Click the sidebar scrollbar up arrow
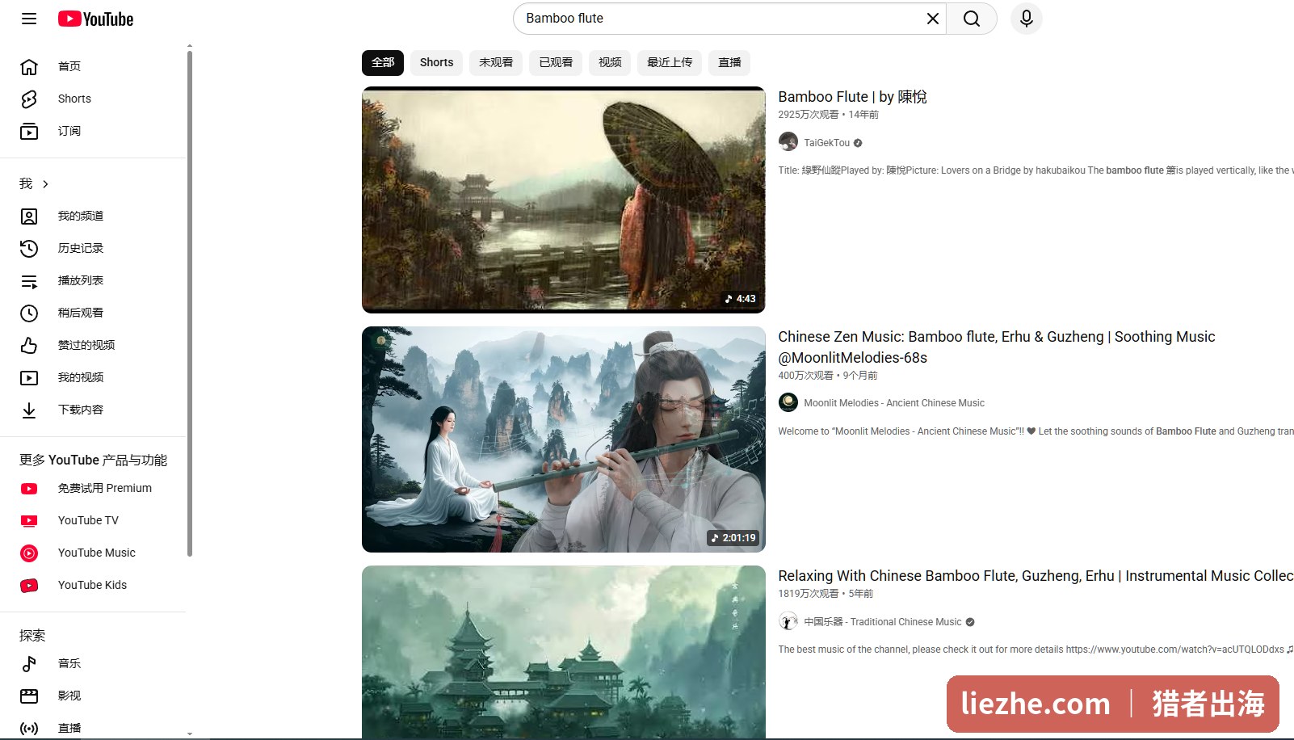 click(x=190, y=46)
